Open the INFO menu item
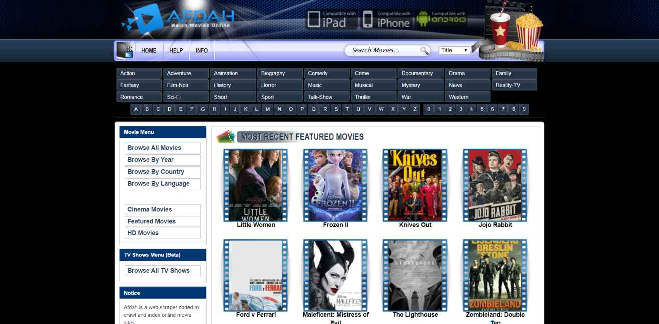This screenshot has height=324, width=659. pos(202,50)
